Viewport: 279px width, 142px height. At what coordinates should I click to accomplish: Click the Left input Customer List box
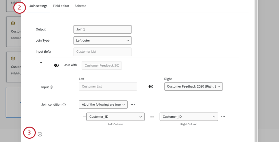click(x=108, y=86)
